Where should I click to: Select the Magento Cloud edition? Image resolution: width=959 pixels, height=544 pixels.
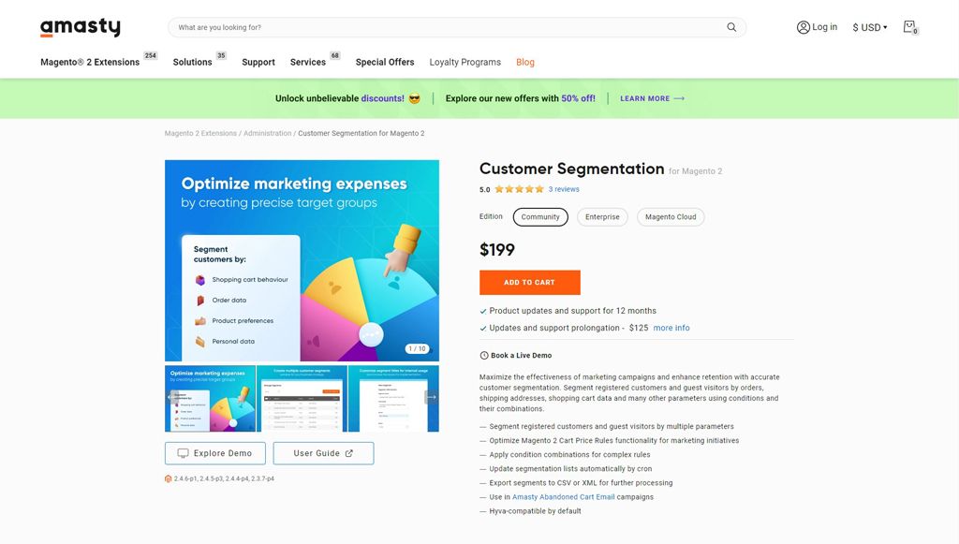coord(671,216)
